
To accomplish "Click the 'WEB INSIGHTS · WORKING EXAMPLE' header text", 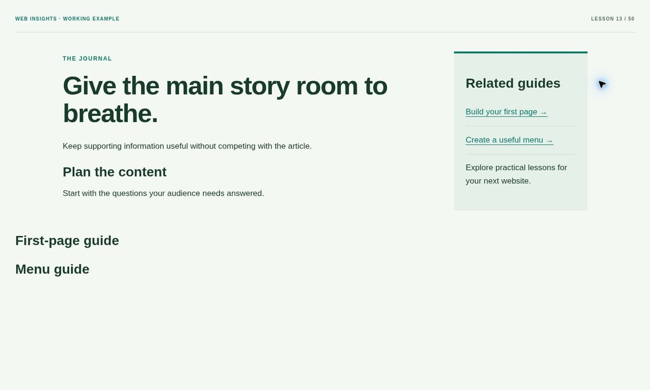I will (67, 19).
